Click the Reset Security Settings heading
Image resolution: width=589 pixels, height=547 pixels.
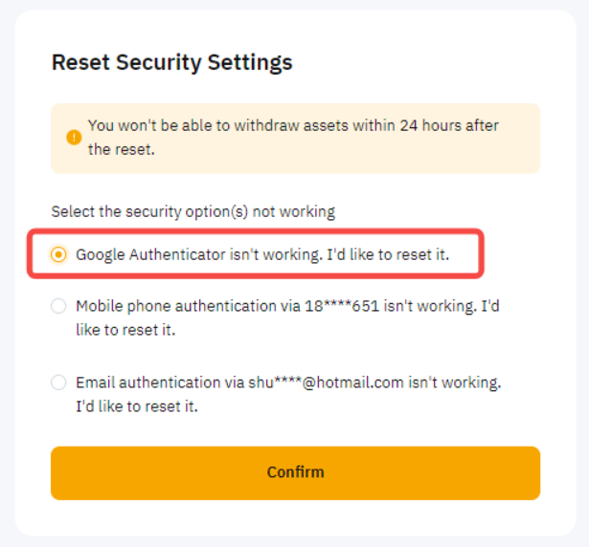[x=171, y=63]
